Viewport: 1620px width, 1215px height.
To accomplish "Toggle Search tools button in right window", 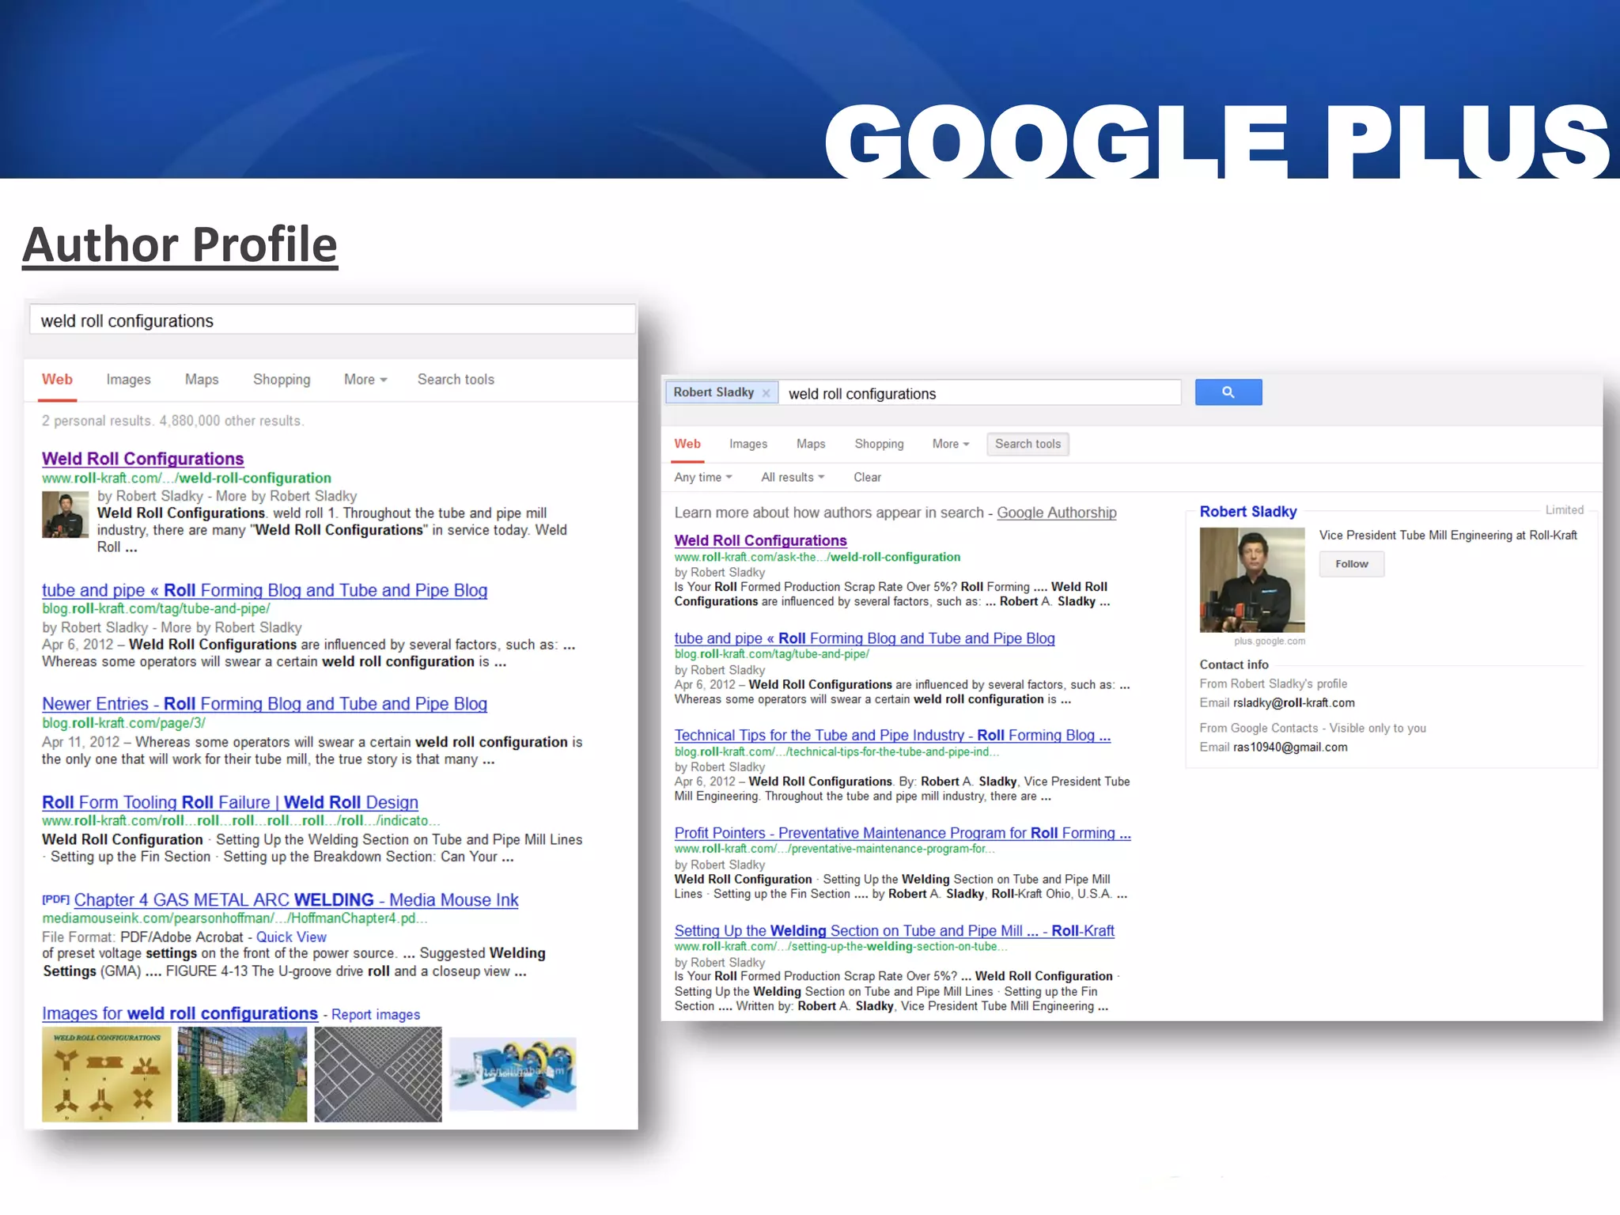I will pos(1028,444).
